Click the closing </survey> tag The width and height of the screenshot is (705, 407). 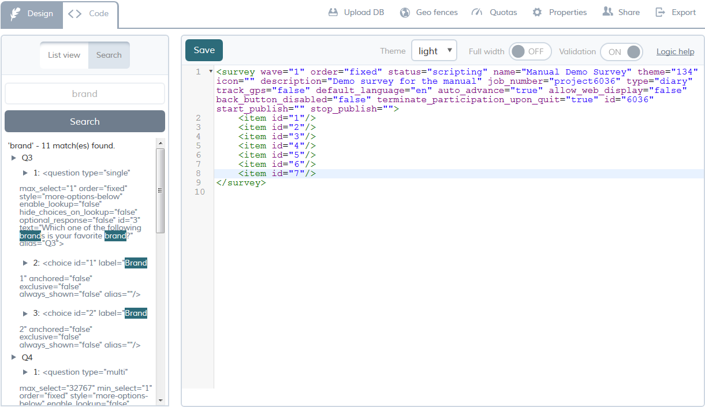coord(241,182)
